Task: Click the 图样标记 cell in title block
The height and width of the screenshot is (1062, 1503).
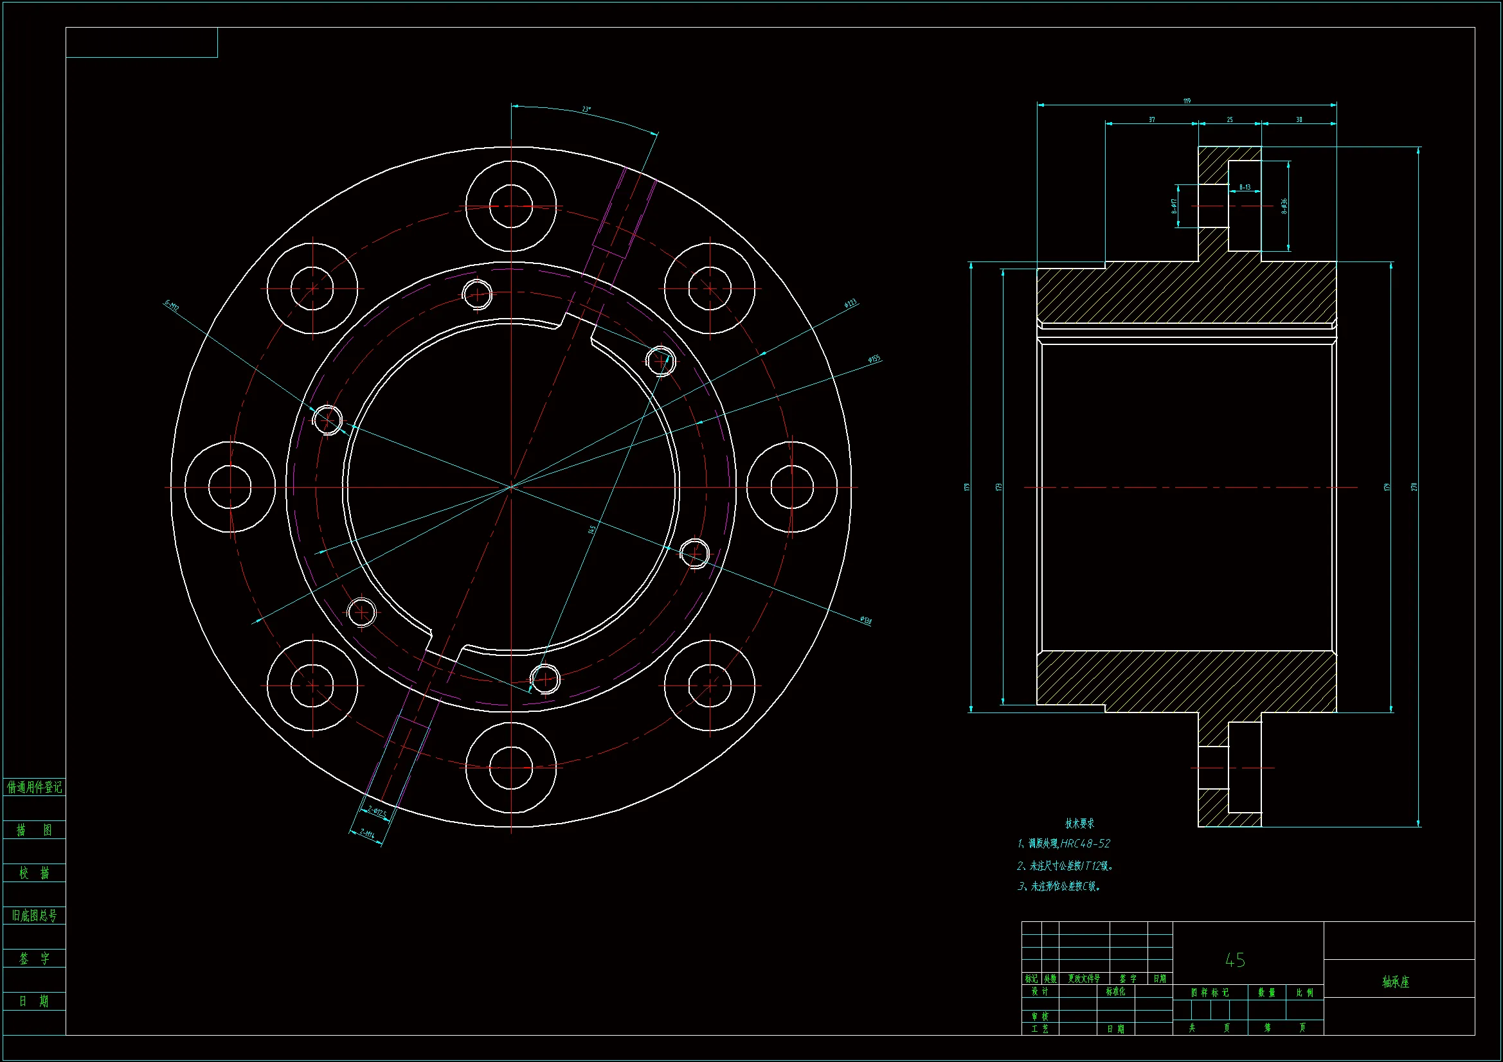Action: pos(1210,993)
